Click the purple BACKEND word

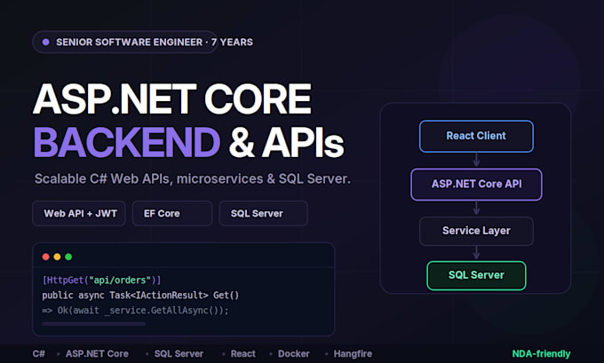127,142
